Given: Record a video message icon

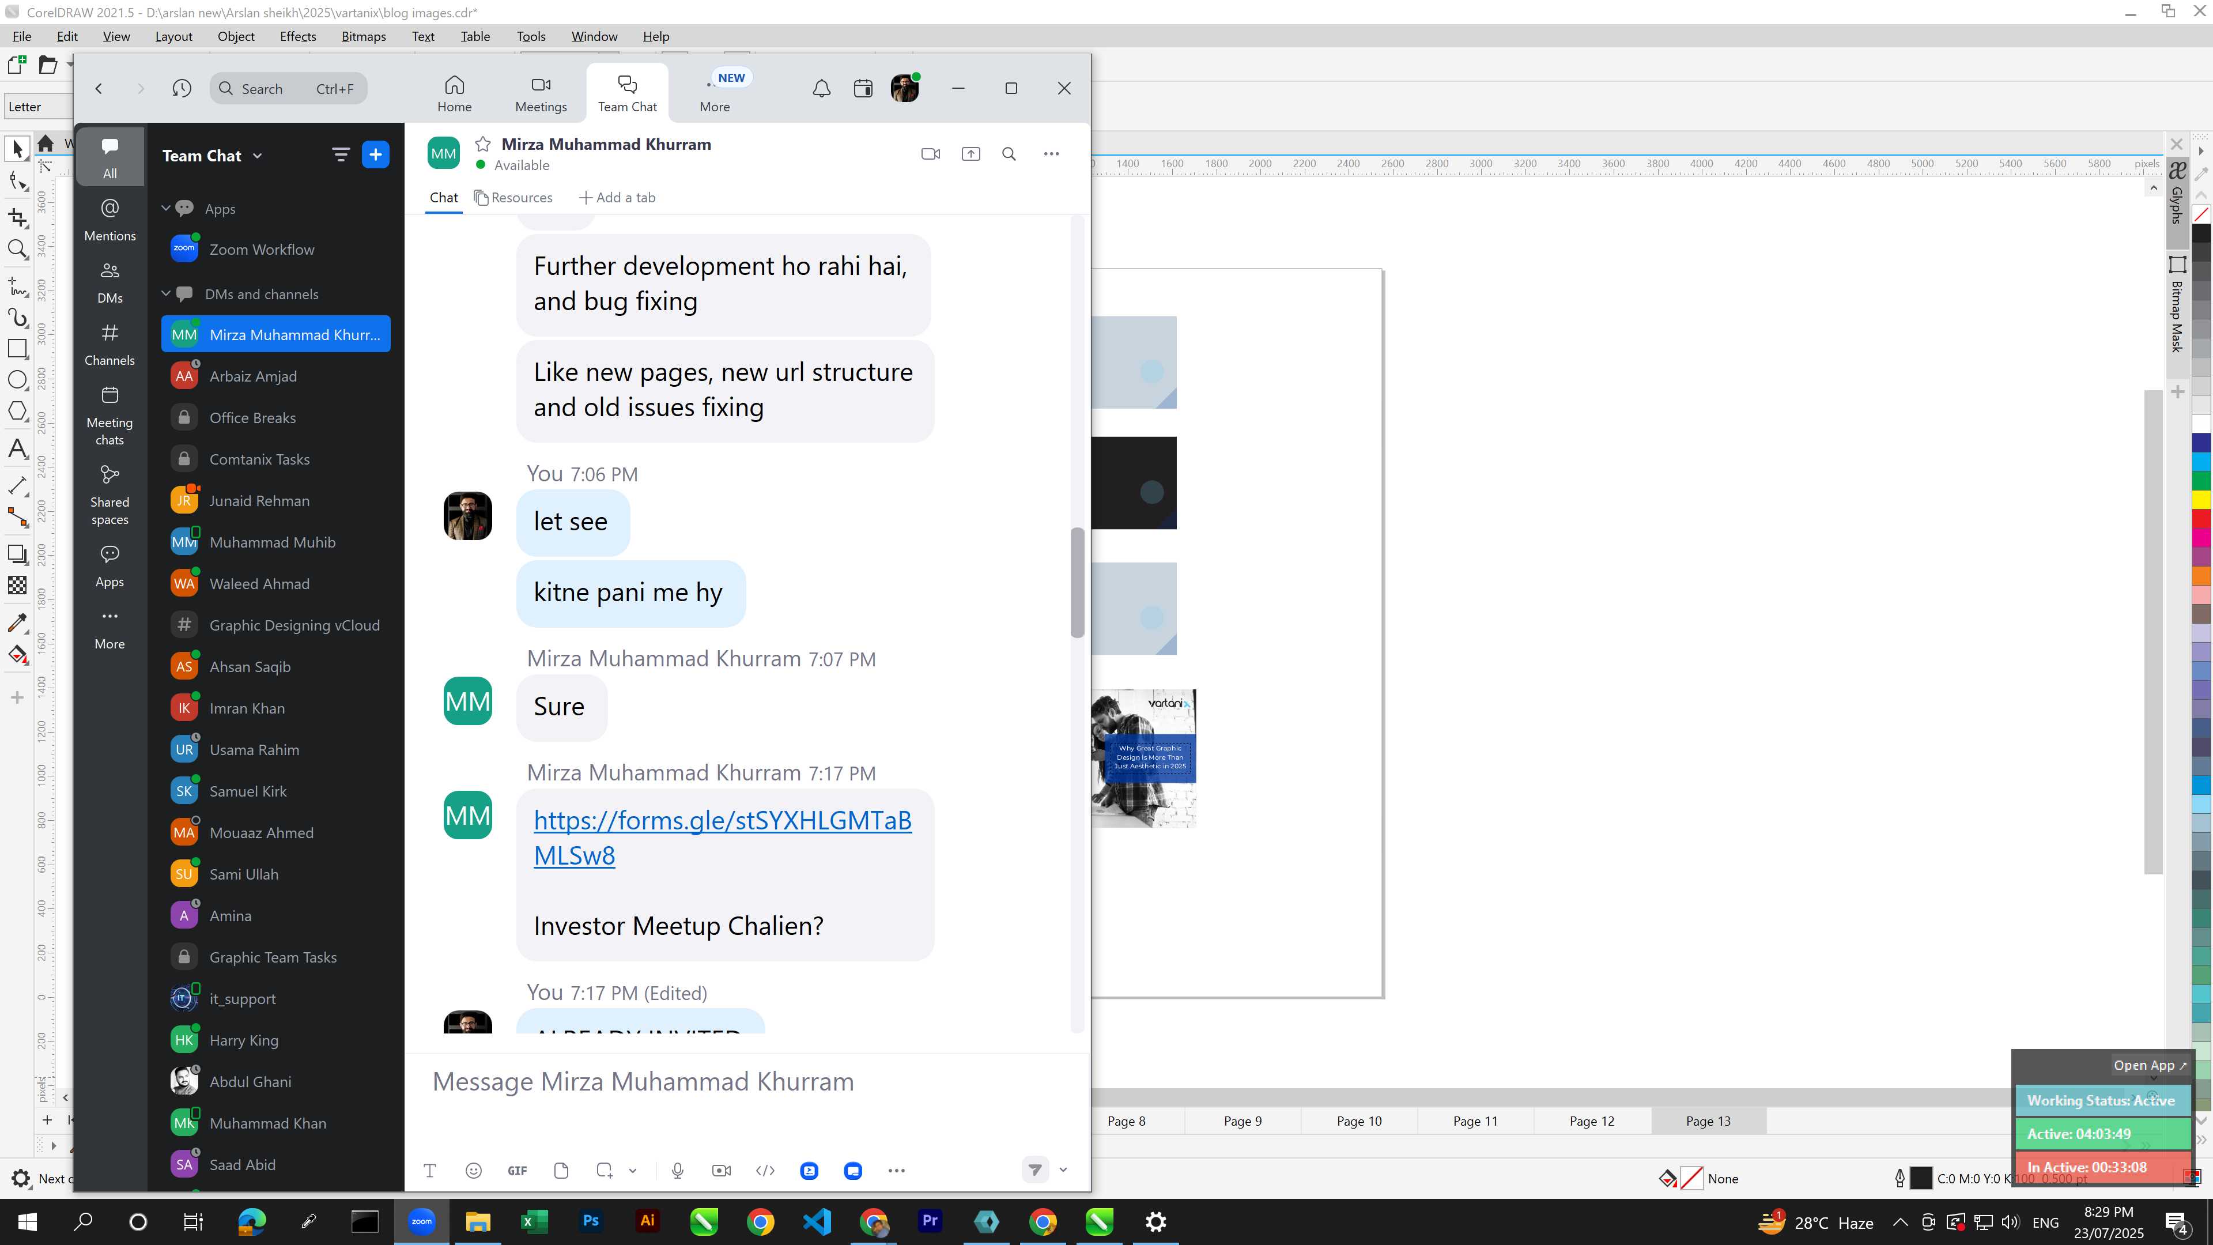Looking at the screenshot, I should click(722, 1170).
